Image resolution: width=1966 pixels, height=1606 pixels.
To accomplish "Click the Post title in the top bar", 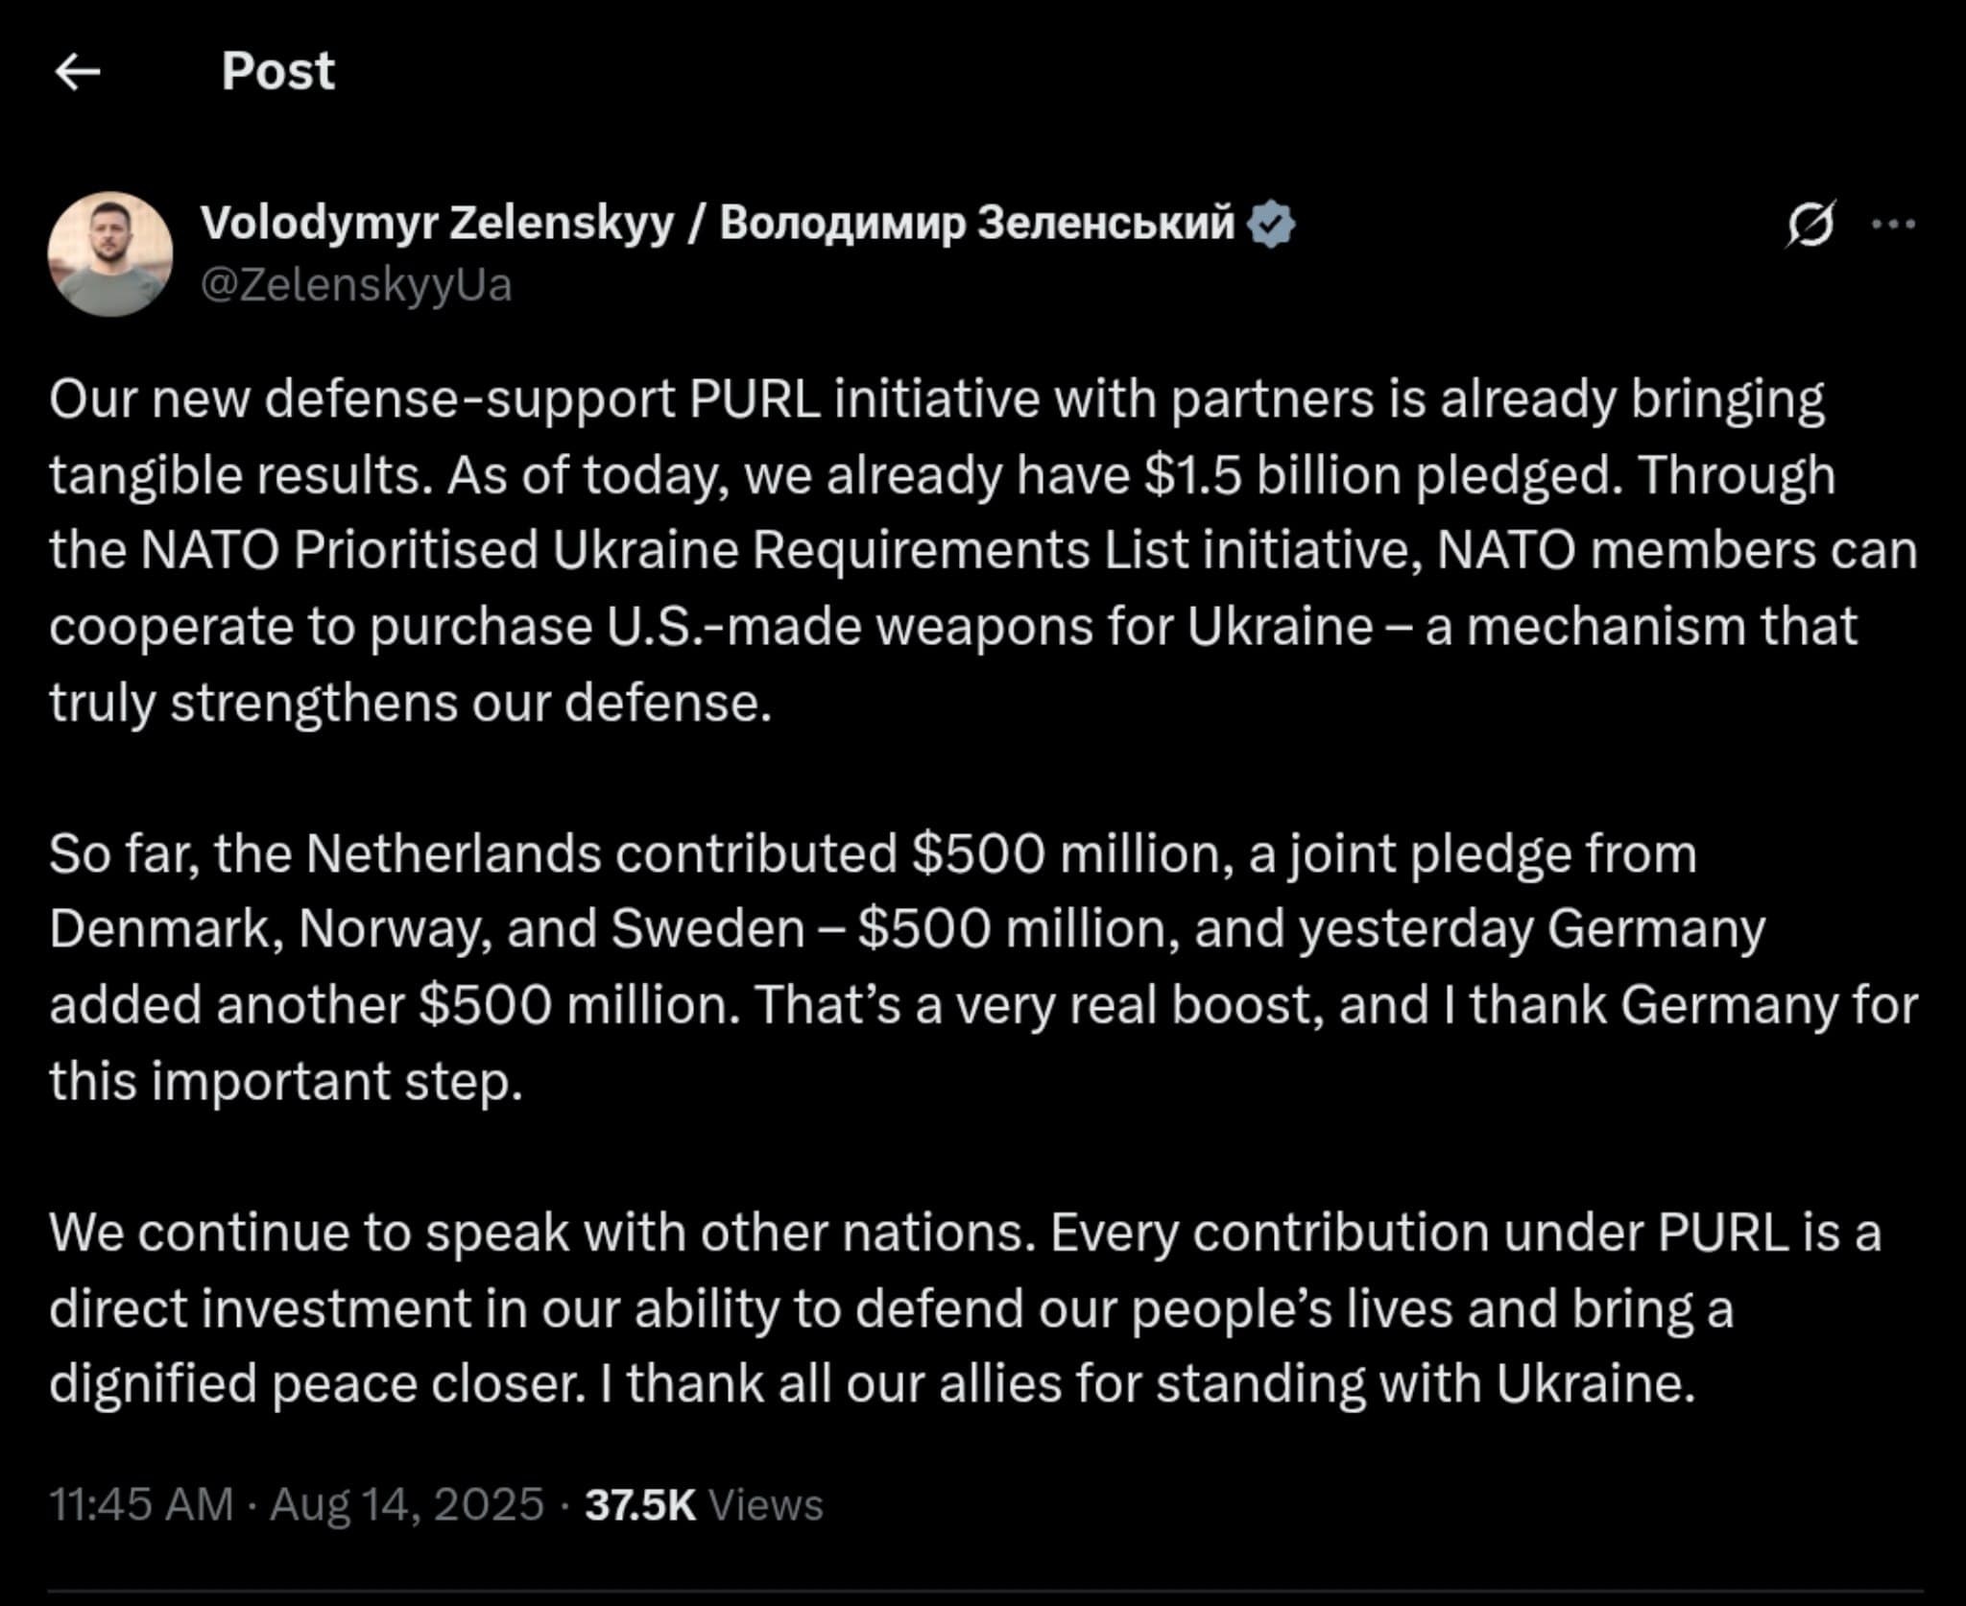I will (x=276, y=70).
